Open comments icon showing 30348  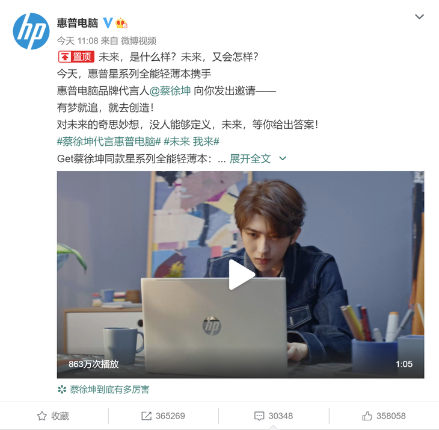[x=259, y=416]
